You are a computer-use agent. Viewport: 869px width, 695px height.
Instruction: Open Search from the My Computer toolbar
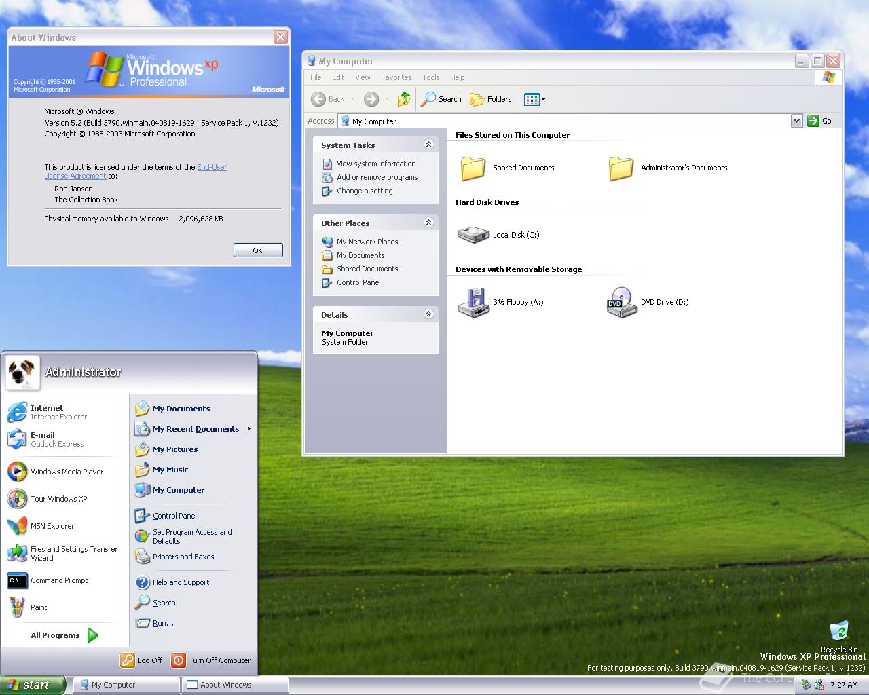(x=441, y=99)
